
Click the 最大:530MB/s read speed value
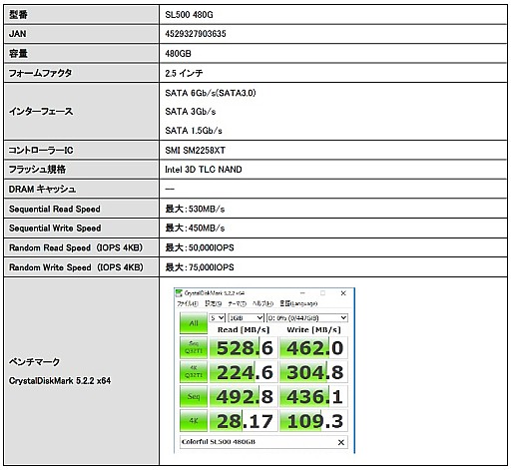coord(195,209)
